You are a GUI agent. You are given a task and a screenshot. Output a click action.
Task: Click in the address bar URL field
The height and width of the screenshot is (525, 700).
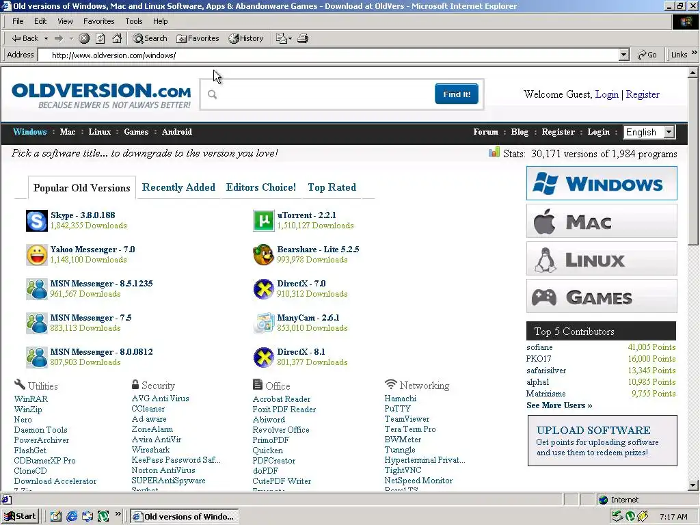tap(328, 55)
